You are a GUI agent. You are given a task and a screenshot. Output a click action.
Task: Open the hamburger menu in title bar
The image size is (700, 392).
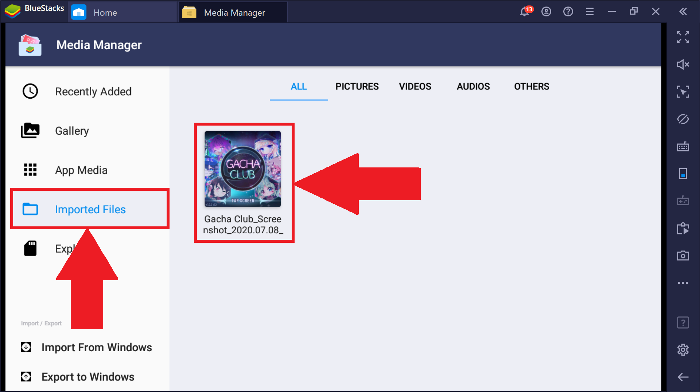click(590, 12)
